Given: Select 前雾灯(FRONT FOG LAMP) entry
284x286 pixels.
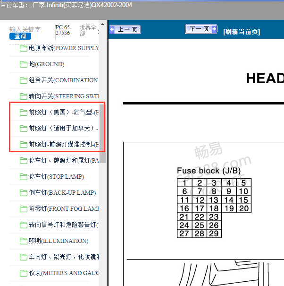Looking at the screenshot, I should [64, 209].
